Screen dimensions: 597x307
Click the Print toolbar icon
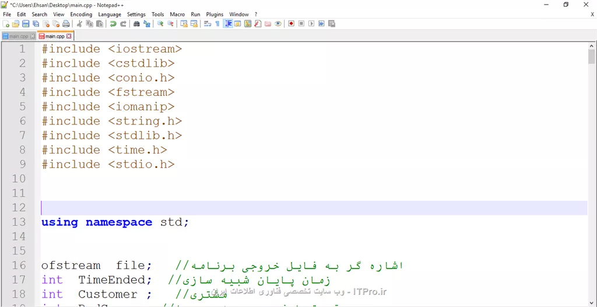pos(66,24)
